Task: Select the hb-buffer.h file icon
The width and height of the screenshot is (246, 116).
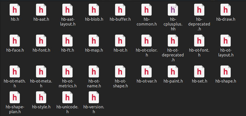Action: [x=120, y=10]
